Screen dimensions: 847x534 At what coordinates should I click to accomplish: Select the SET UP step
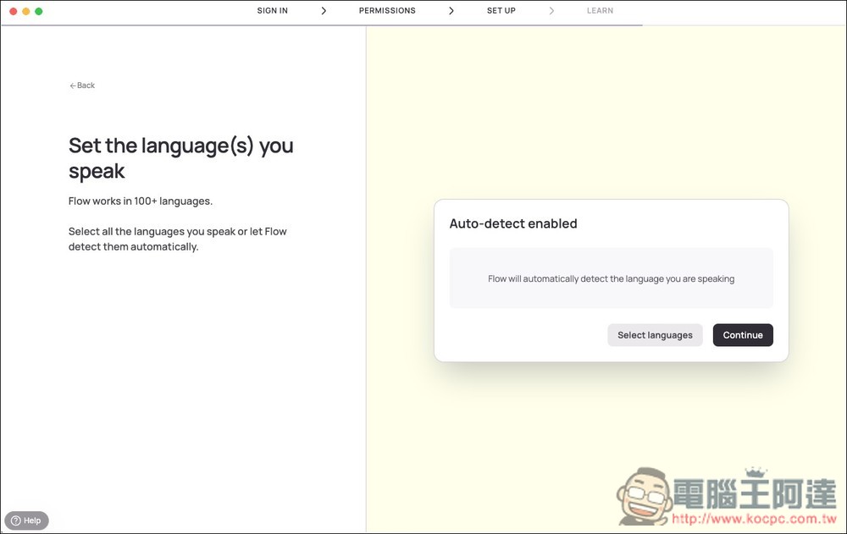[x=501, y=11]
